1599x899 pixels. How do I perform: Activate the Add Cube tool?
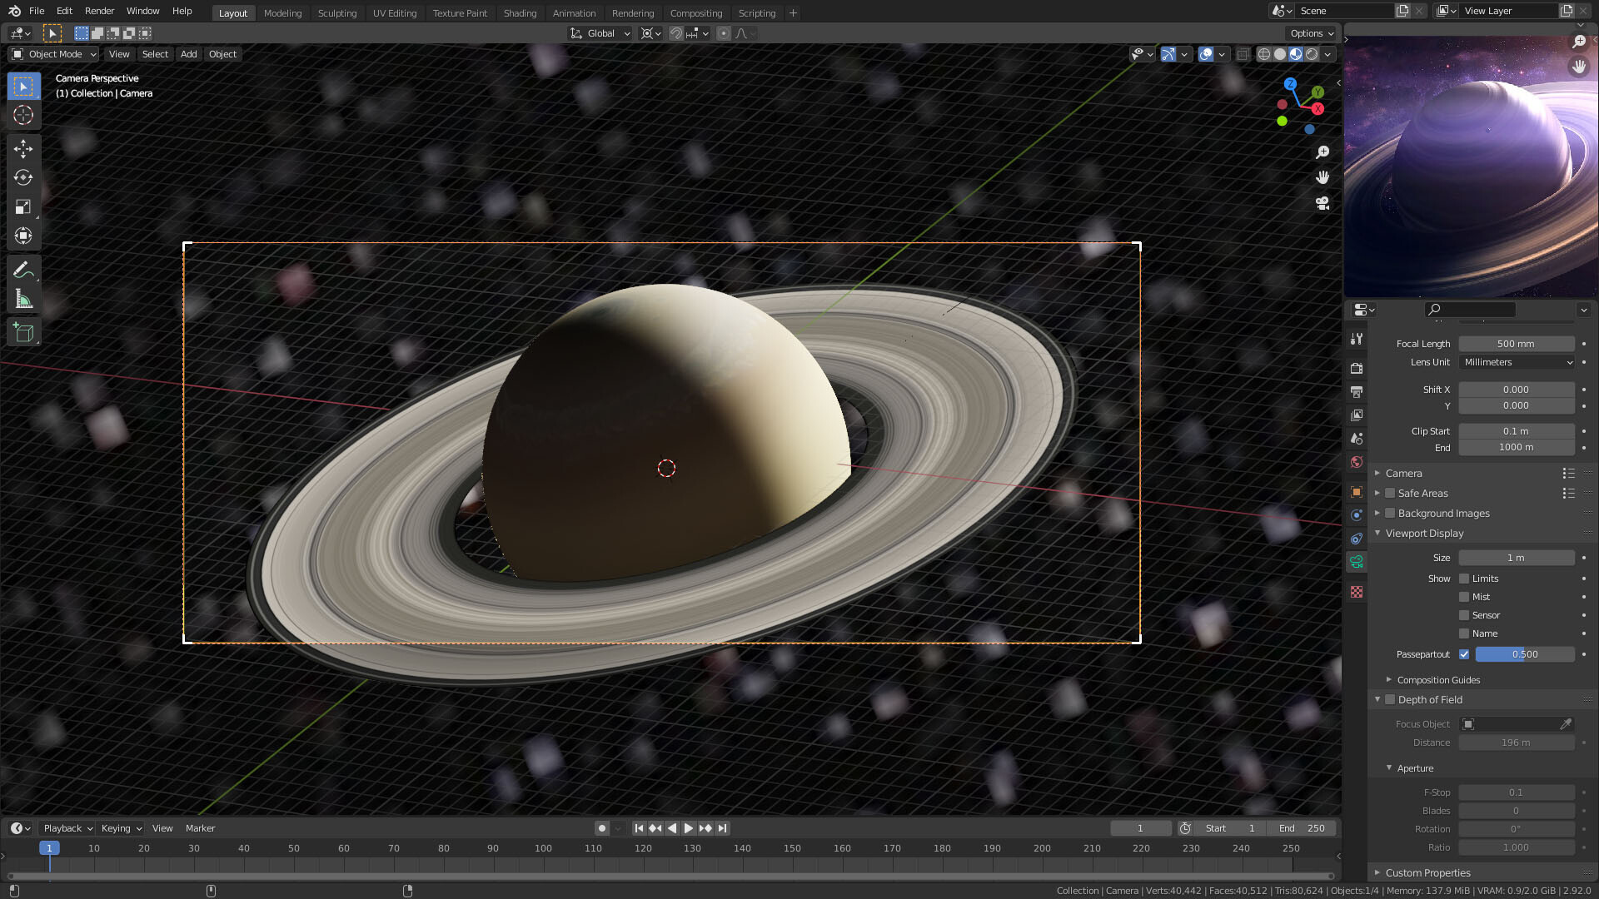point(23,333)
